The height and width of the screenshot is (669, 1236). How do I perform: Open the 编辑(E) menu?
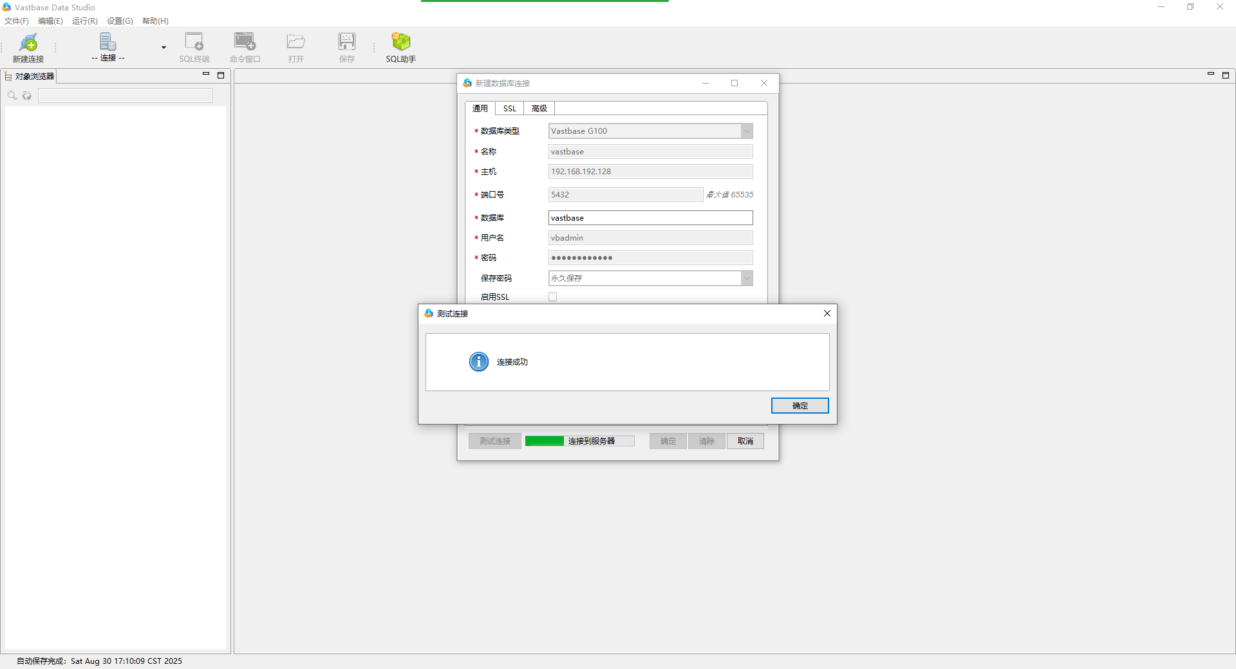point(50,21)
